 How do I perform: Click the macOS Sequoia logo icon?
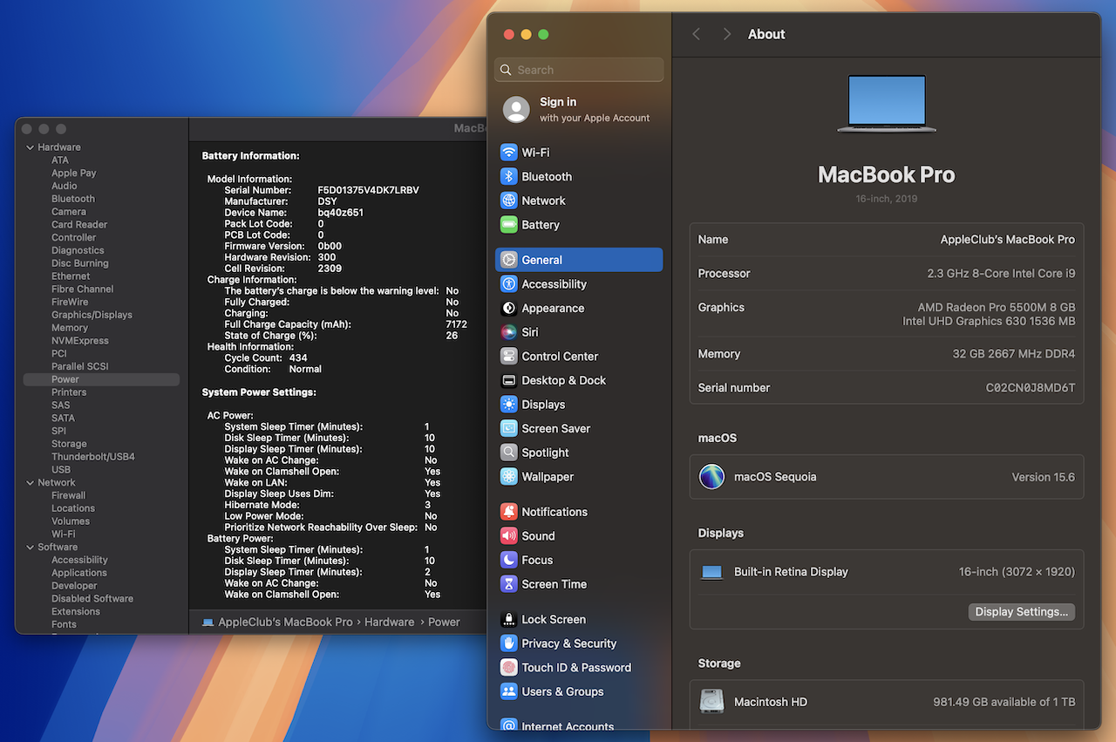[712, 477]
